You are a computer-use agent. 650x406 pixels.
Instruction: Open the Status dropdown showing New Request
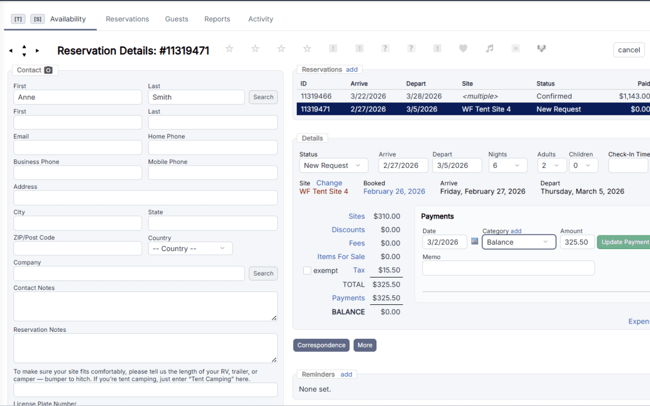click(333, 165)
